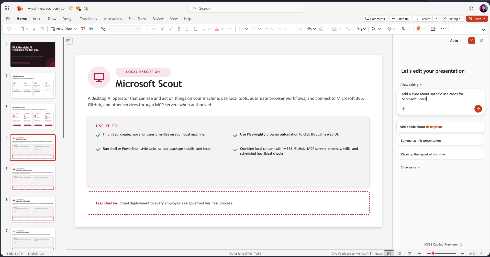The width and height of the screenshot is (490, 257).
Task: Expand Show more suggestions
Action: (x=410, y=167)
